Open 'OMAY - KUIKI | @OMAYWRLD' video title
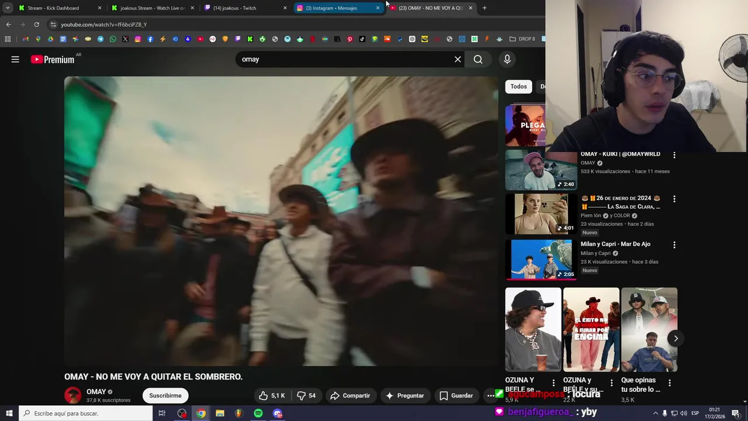The width and height of the screenshot is (748, 421). point(621,154)
